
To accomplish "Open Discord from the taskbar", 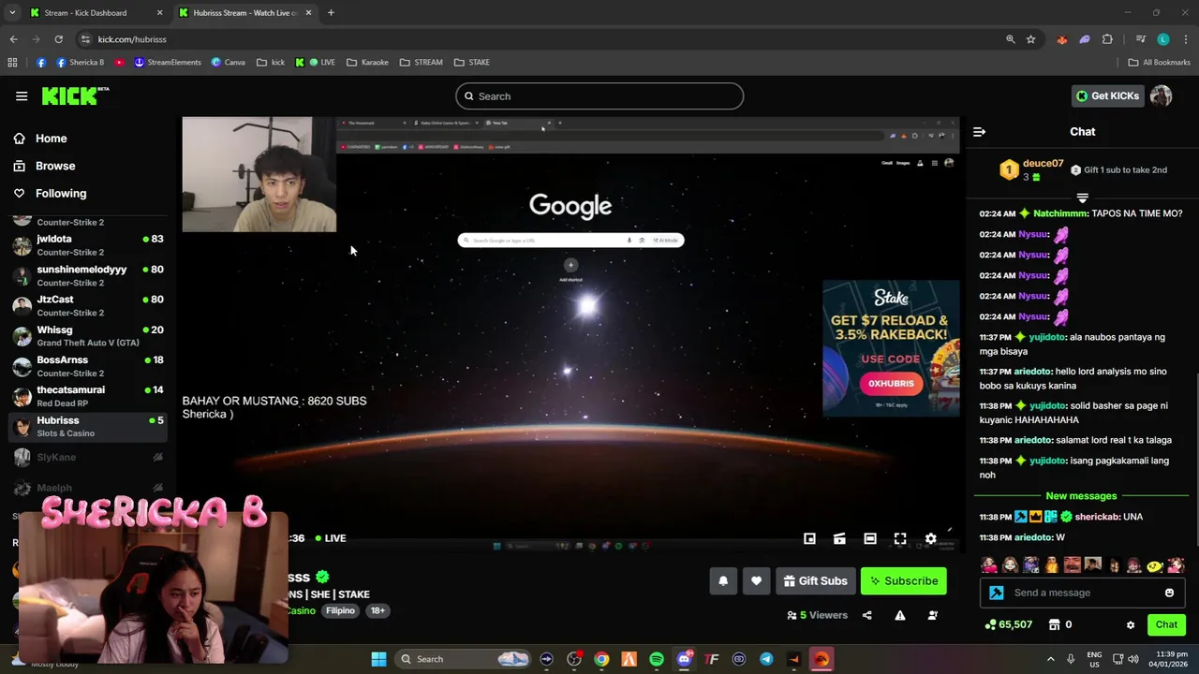I will point(684,659).
